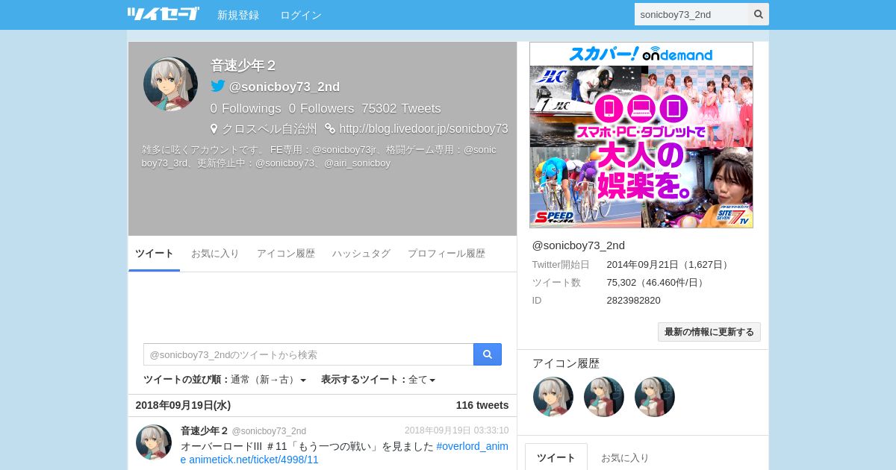Focus the top search field containing sonicboy73_2nd

coord(691,14)
